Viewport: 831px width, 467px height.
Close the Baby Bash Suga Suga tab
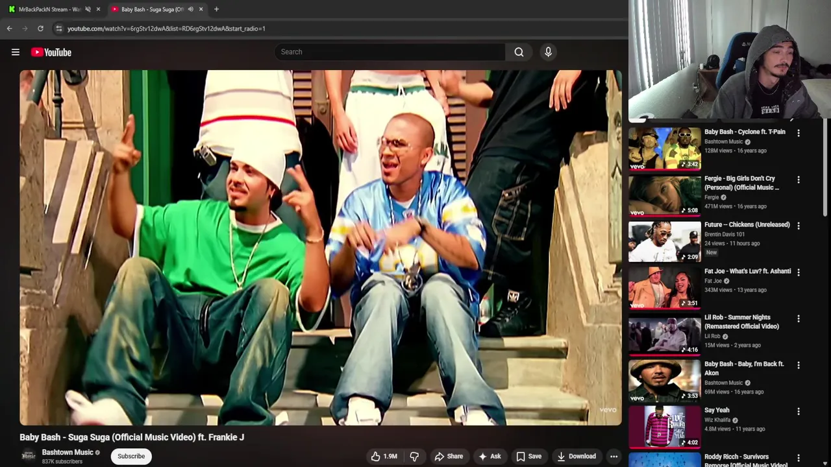[201, 9]
